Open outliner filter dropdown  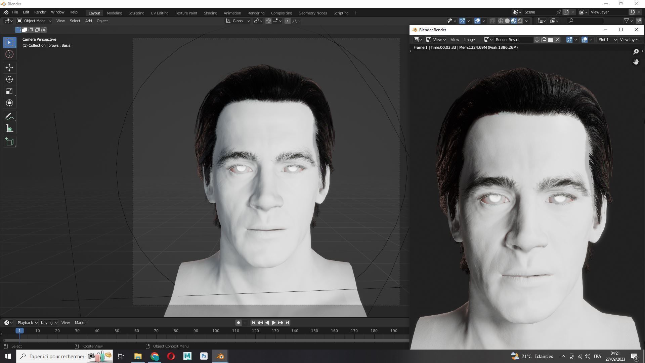pyautogui.click(x=628, y=21)
